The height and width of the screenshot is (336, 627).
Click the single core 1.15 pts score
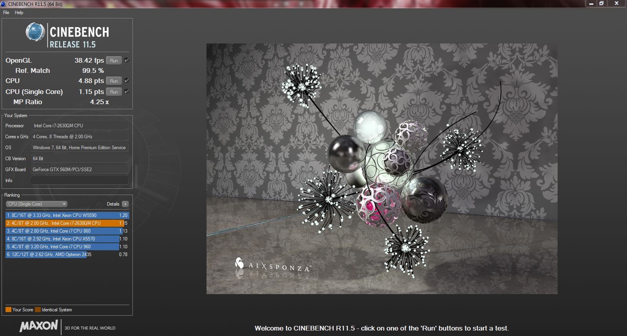click(x=91, y=92)
